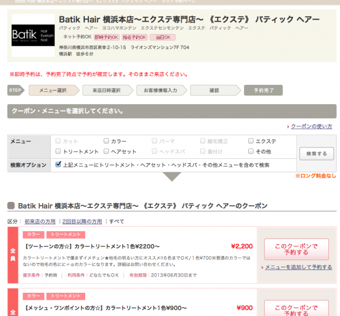The image size is (340, 316).
Task: Filter coupons by 初来店の方用
Action: click(x=40, y=221)
